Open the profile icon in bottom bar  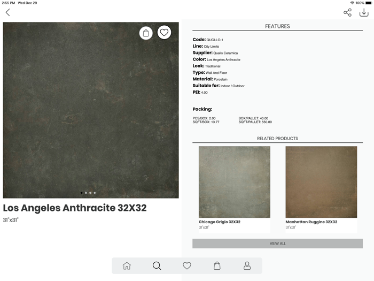coord(247,265)
